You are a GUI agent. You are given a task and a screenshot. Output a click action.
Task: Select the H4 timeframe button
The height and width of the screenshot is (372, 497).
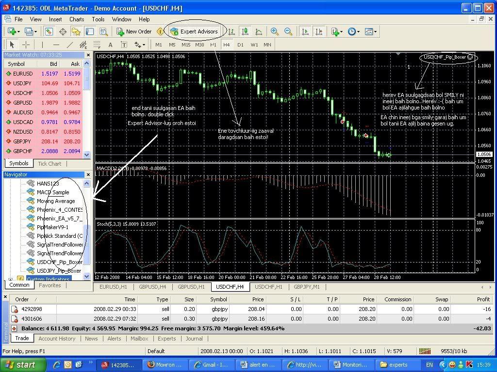[x=226, y=45]
